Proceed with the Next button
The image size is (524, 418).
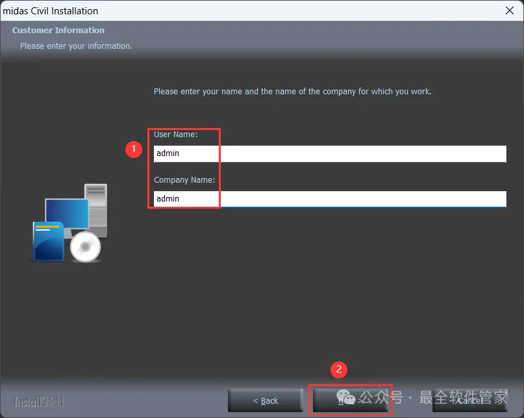(350, 400)
